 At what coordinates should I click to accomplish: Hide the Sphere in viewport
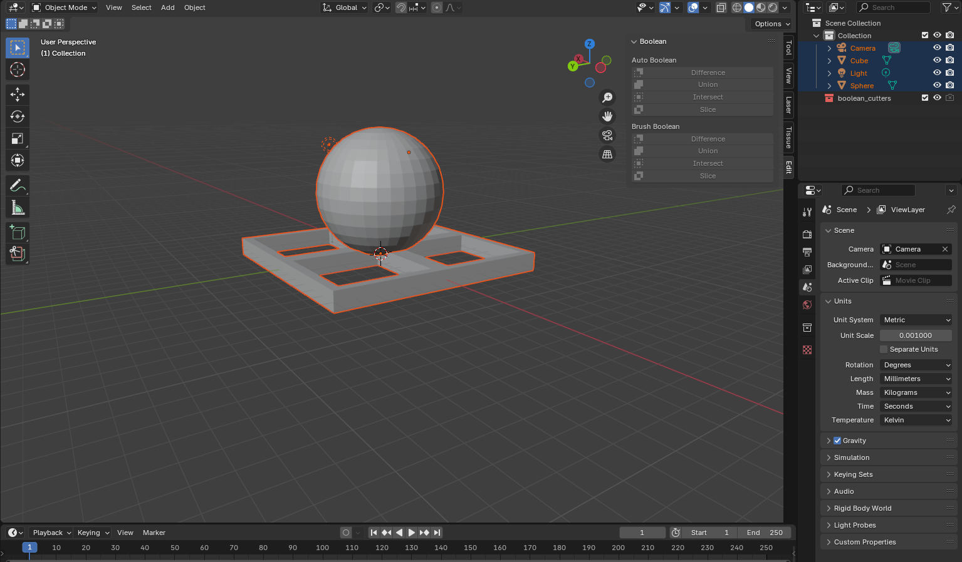tap(937, 85)
